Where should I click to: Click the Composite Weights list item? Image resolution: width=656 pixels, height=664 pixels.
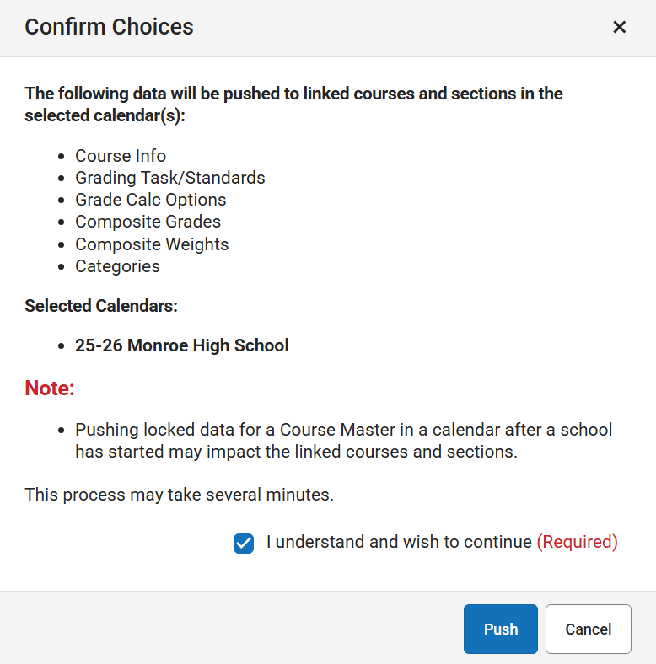(x=152, y=244)
